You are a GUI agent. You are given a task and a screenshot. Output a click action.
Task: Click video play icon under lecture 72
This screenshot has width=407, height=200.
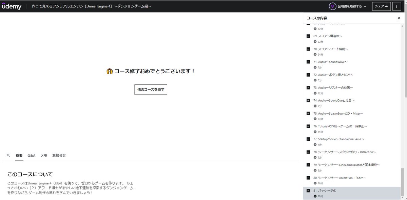click(315, 80)
